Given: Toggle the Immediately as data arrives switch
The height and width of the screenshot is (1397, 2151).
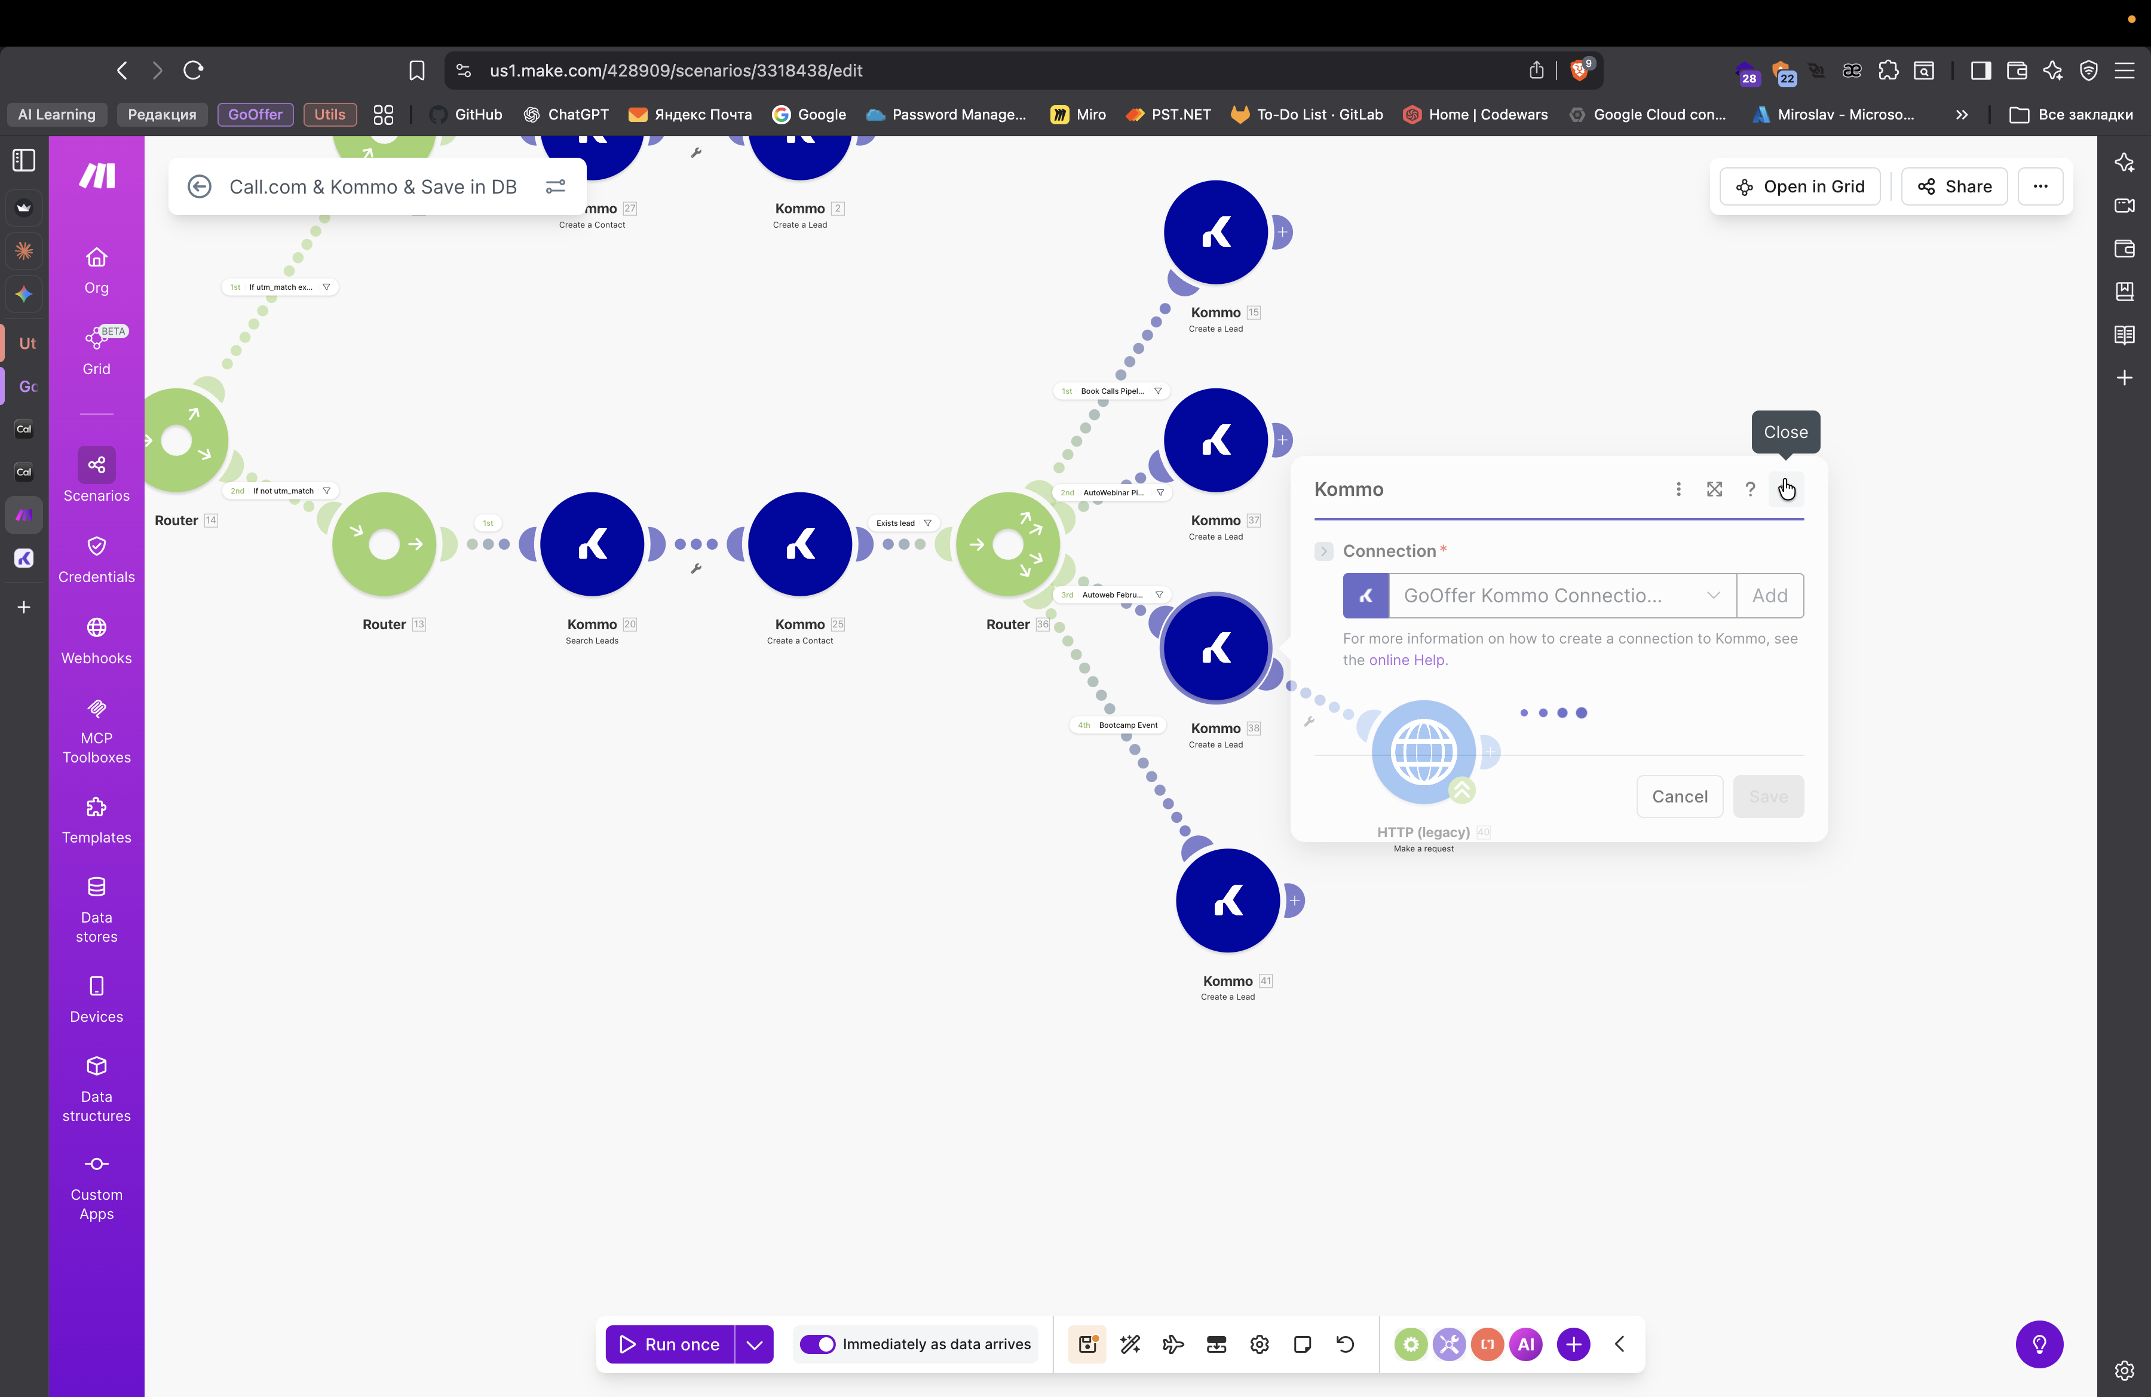Looking at the screenshot, I should point(818,1344).
